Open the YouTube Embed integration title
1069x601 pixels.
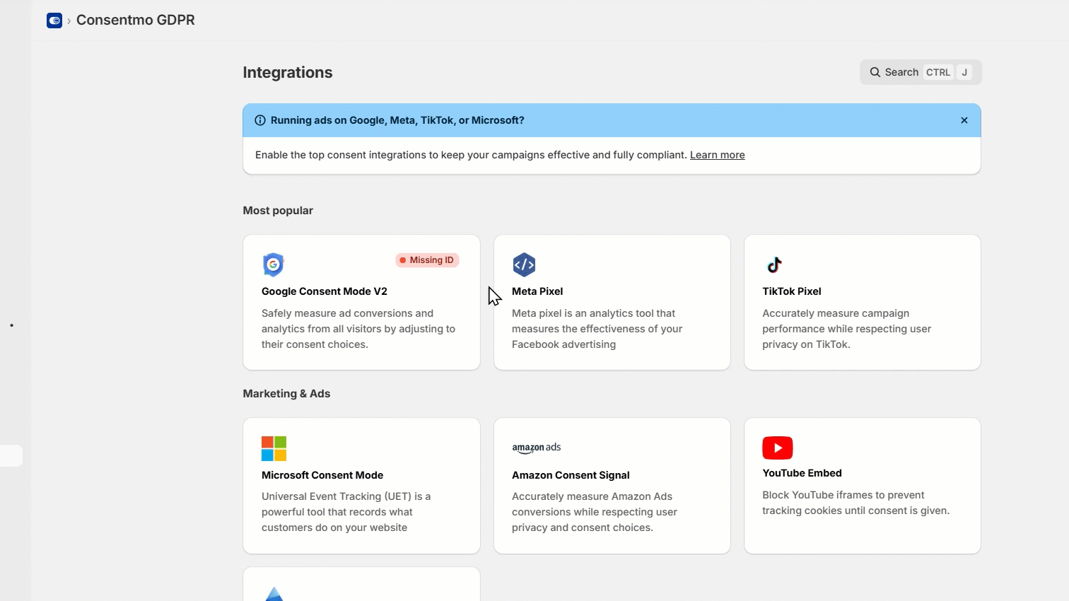pos(802,473)
